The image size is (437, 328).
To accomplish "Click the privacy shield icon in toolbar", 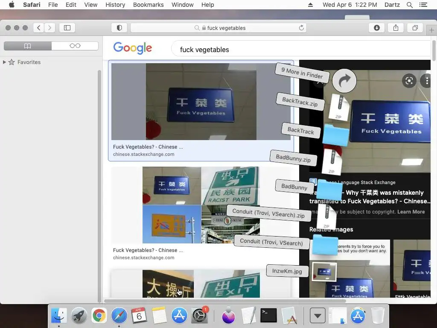I will point(119,28).
